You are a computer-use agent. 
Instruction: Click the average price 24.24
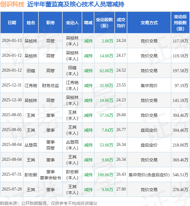point(121,40)
